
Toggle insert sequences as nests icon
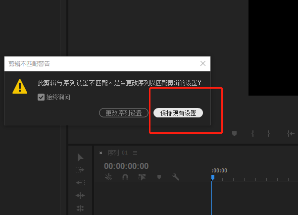(109, 177)
